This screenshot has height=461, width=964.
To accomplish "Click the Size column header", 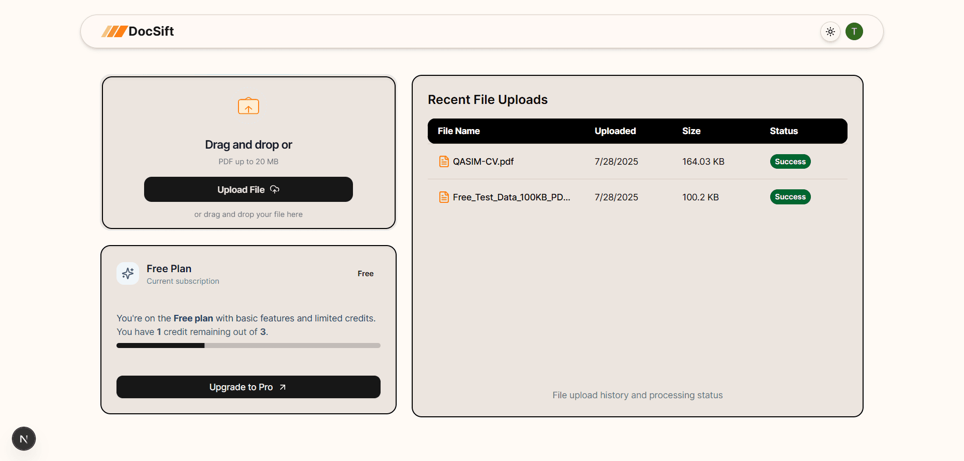I will (x=691, y=131).
